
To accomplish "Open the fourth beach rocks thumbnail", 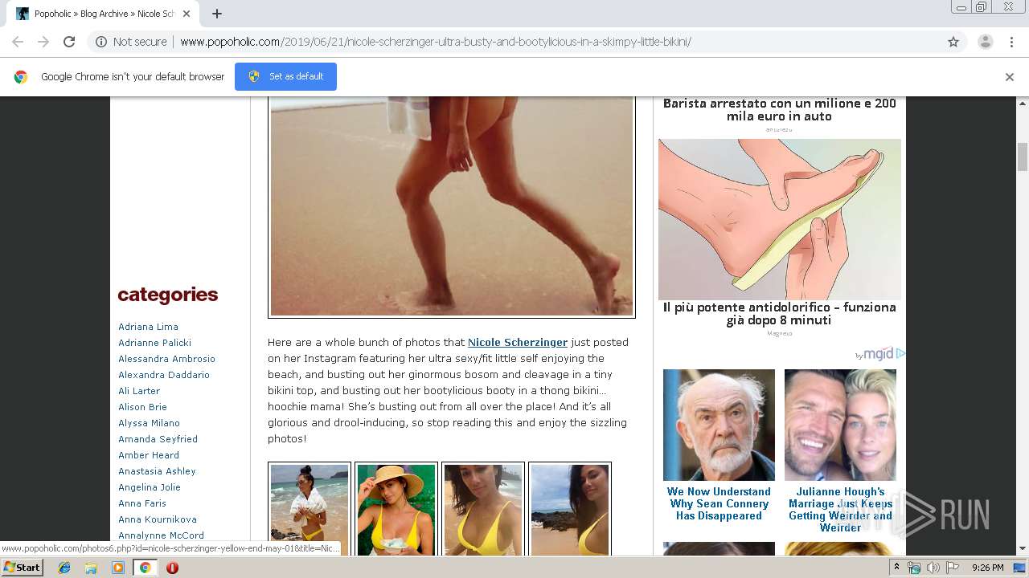I will (570, 510).
